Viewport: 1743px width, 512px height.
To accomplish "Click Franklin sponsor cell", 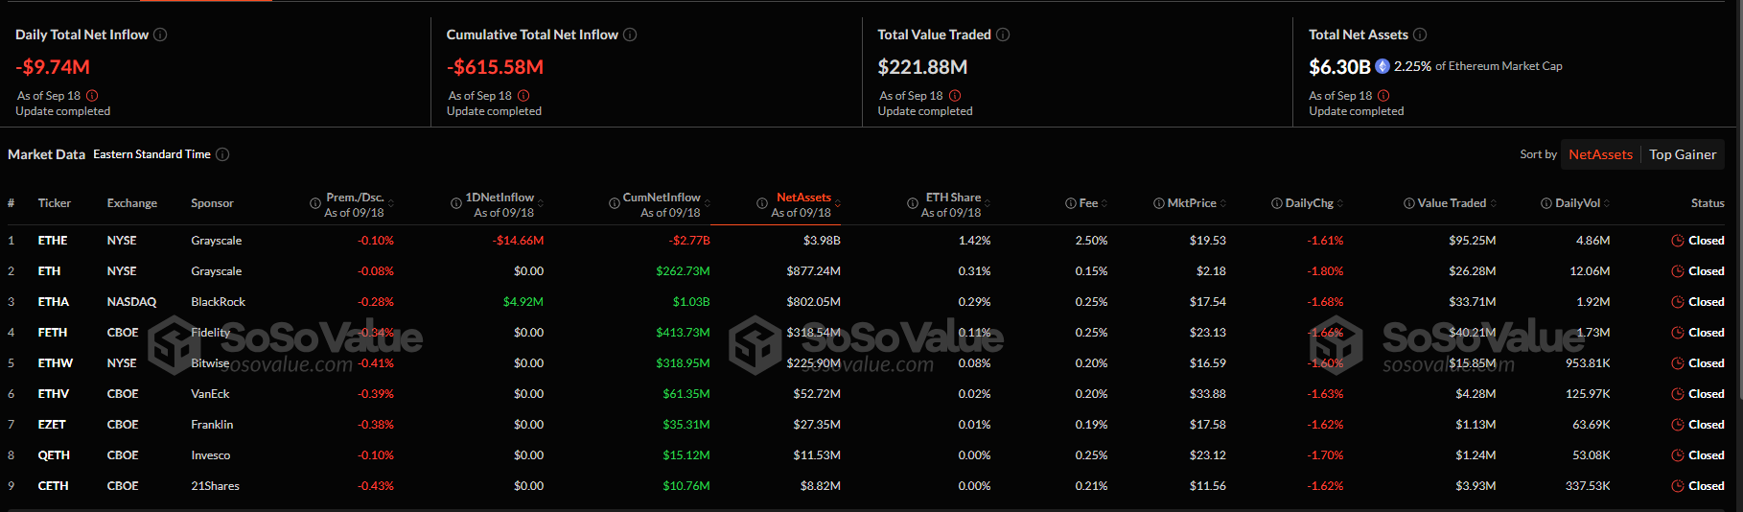I will pos(212,425).
